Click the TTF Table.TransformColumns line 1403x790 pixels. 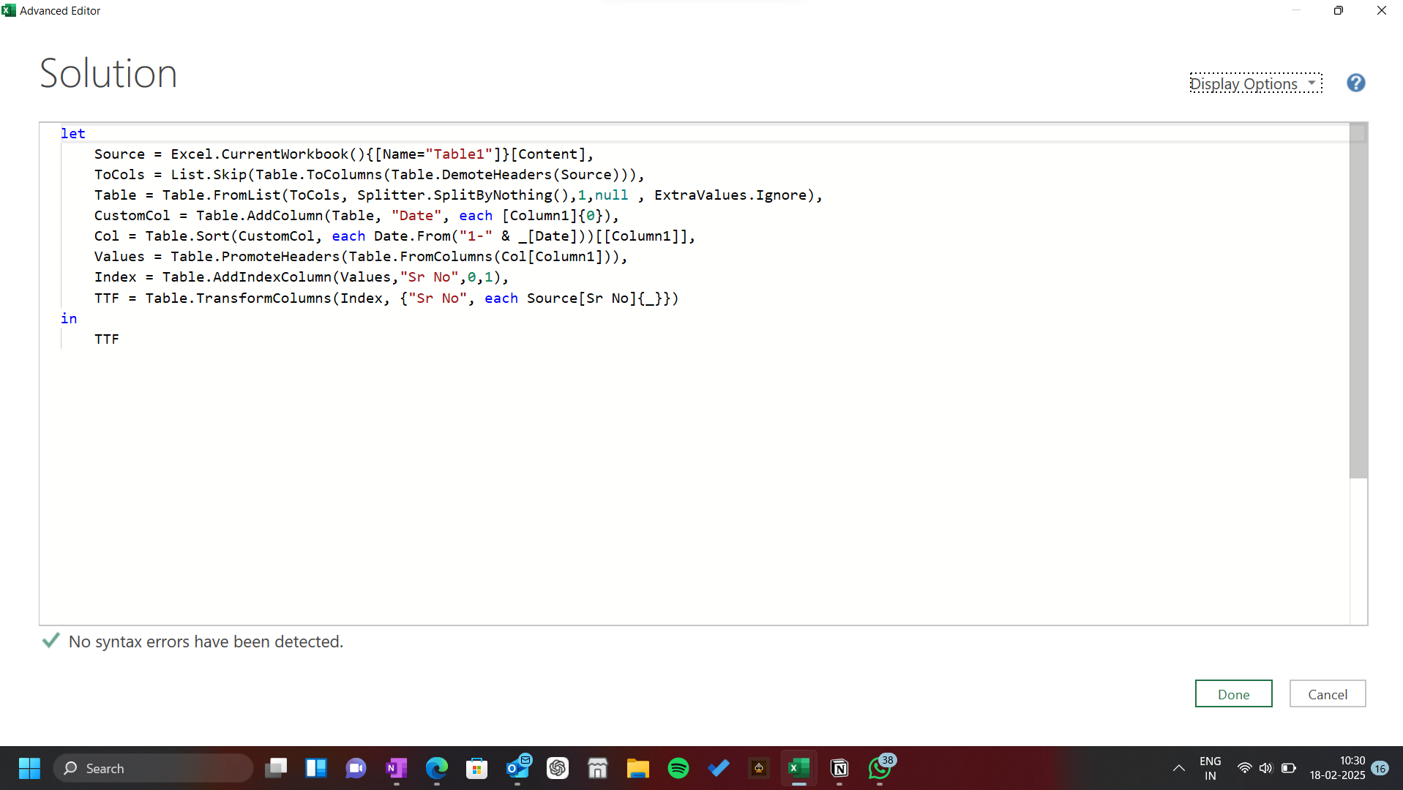pos(386,298)
